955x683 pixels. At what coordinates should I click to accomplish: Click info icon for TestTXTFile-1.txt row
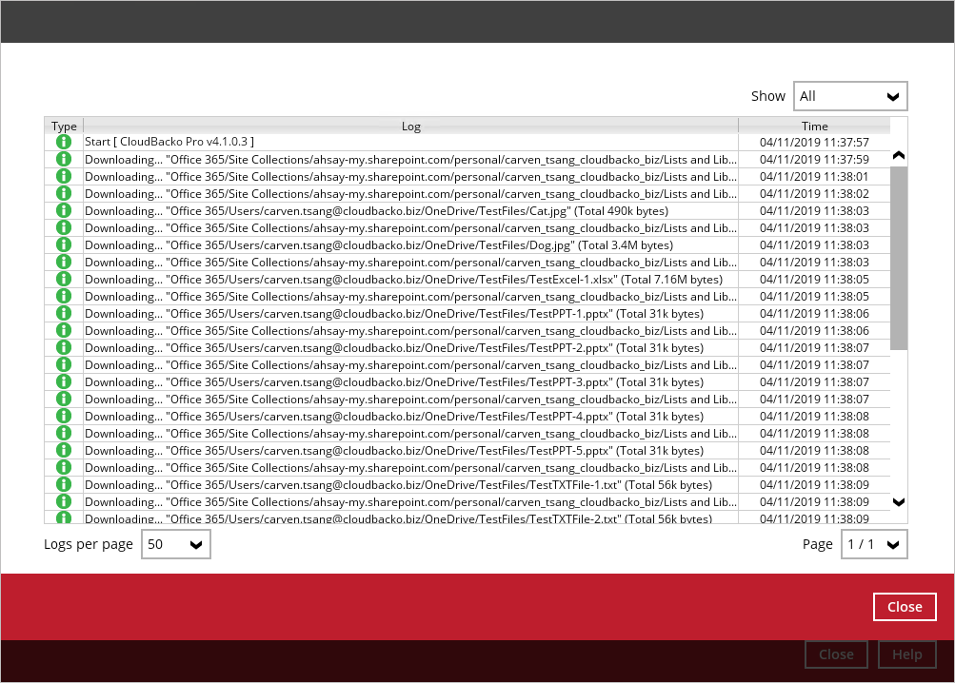point(64,484)
